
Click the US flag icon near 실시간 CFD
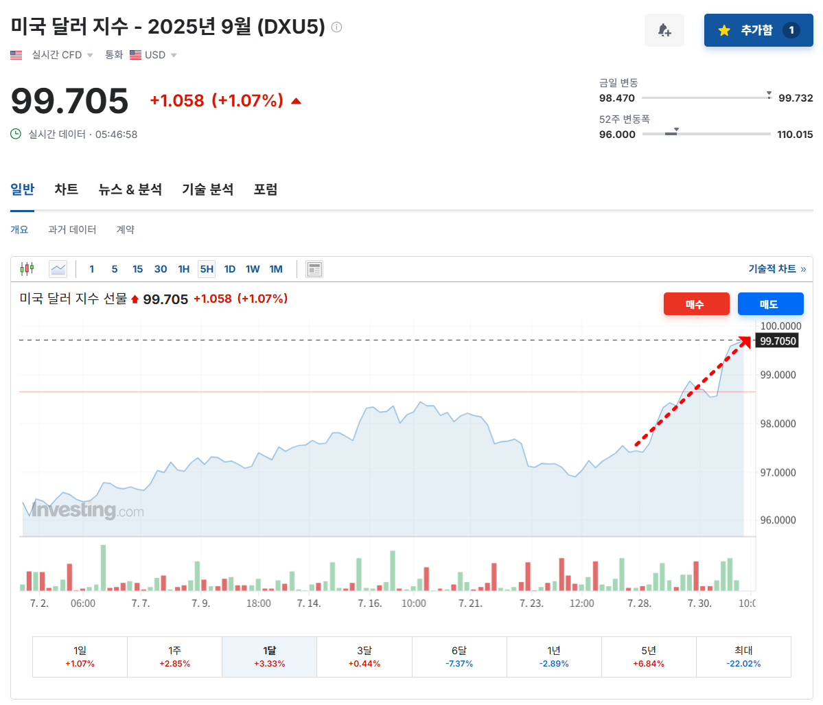16,54
